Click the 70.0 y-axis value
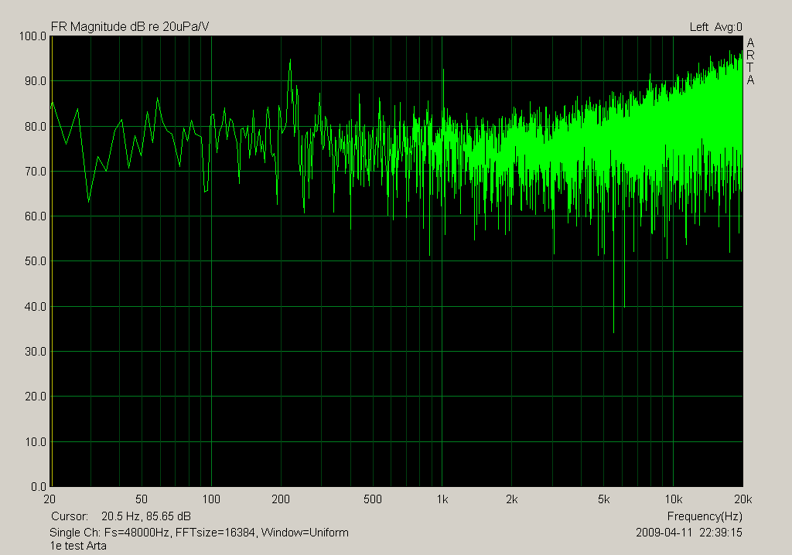Viewport: 792px width, 555px height. pyautogui.click(x=36, y=172)
